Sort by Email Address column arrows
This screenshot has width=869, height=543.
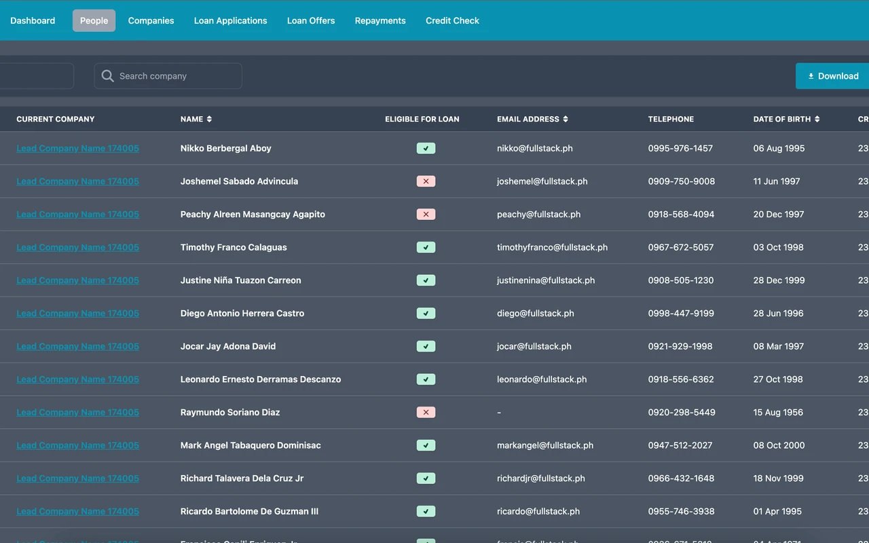tap(566, 119)
